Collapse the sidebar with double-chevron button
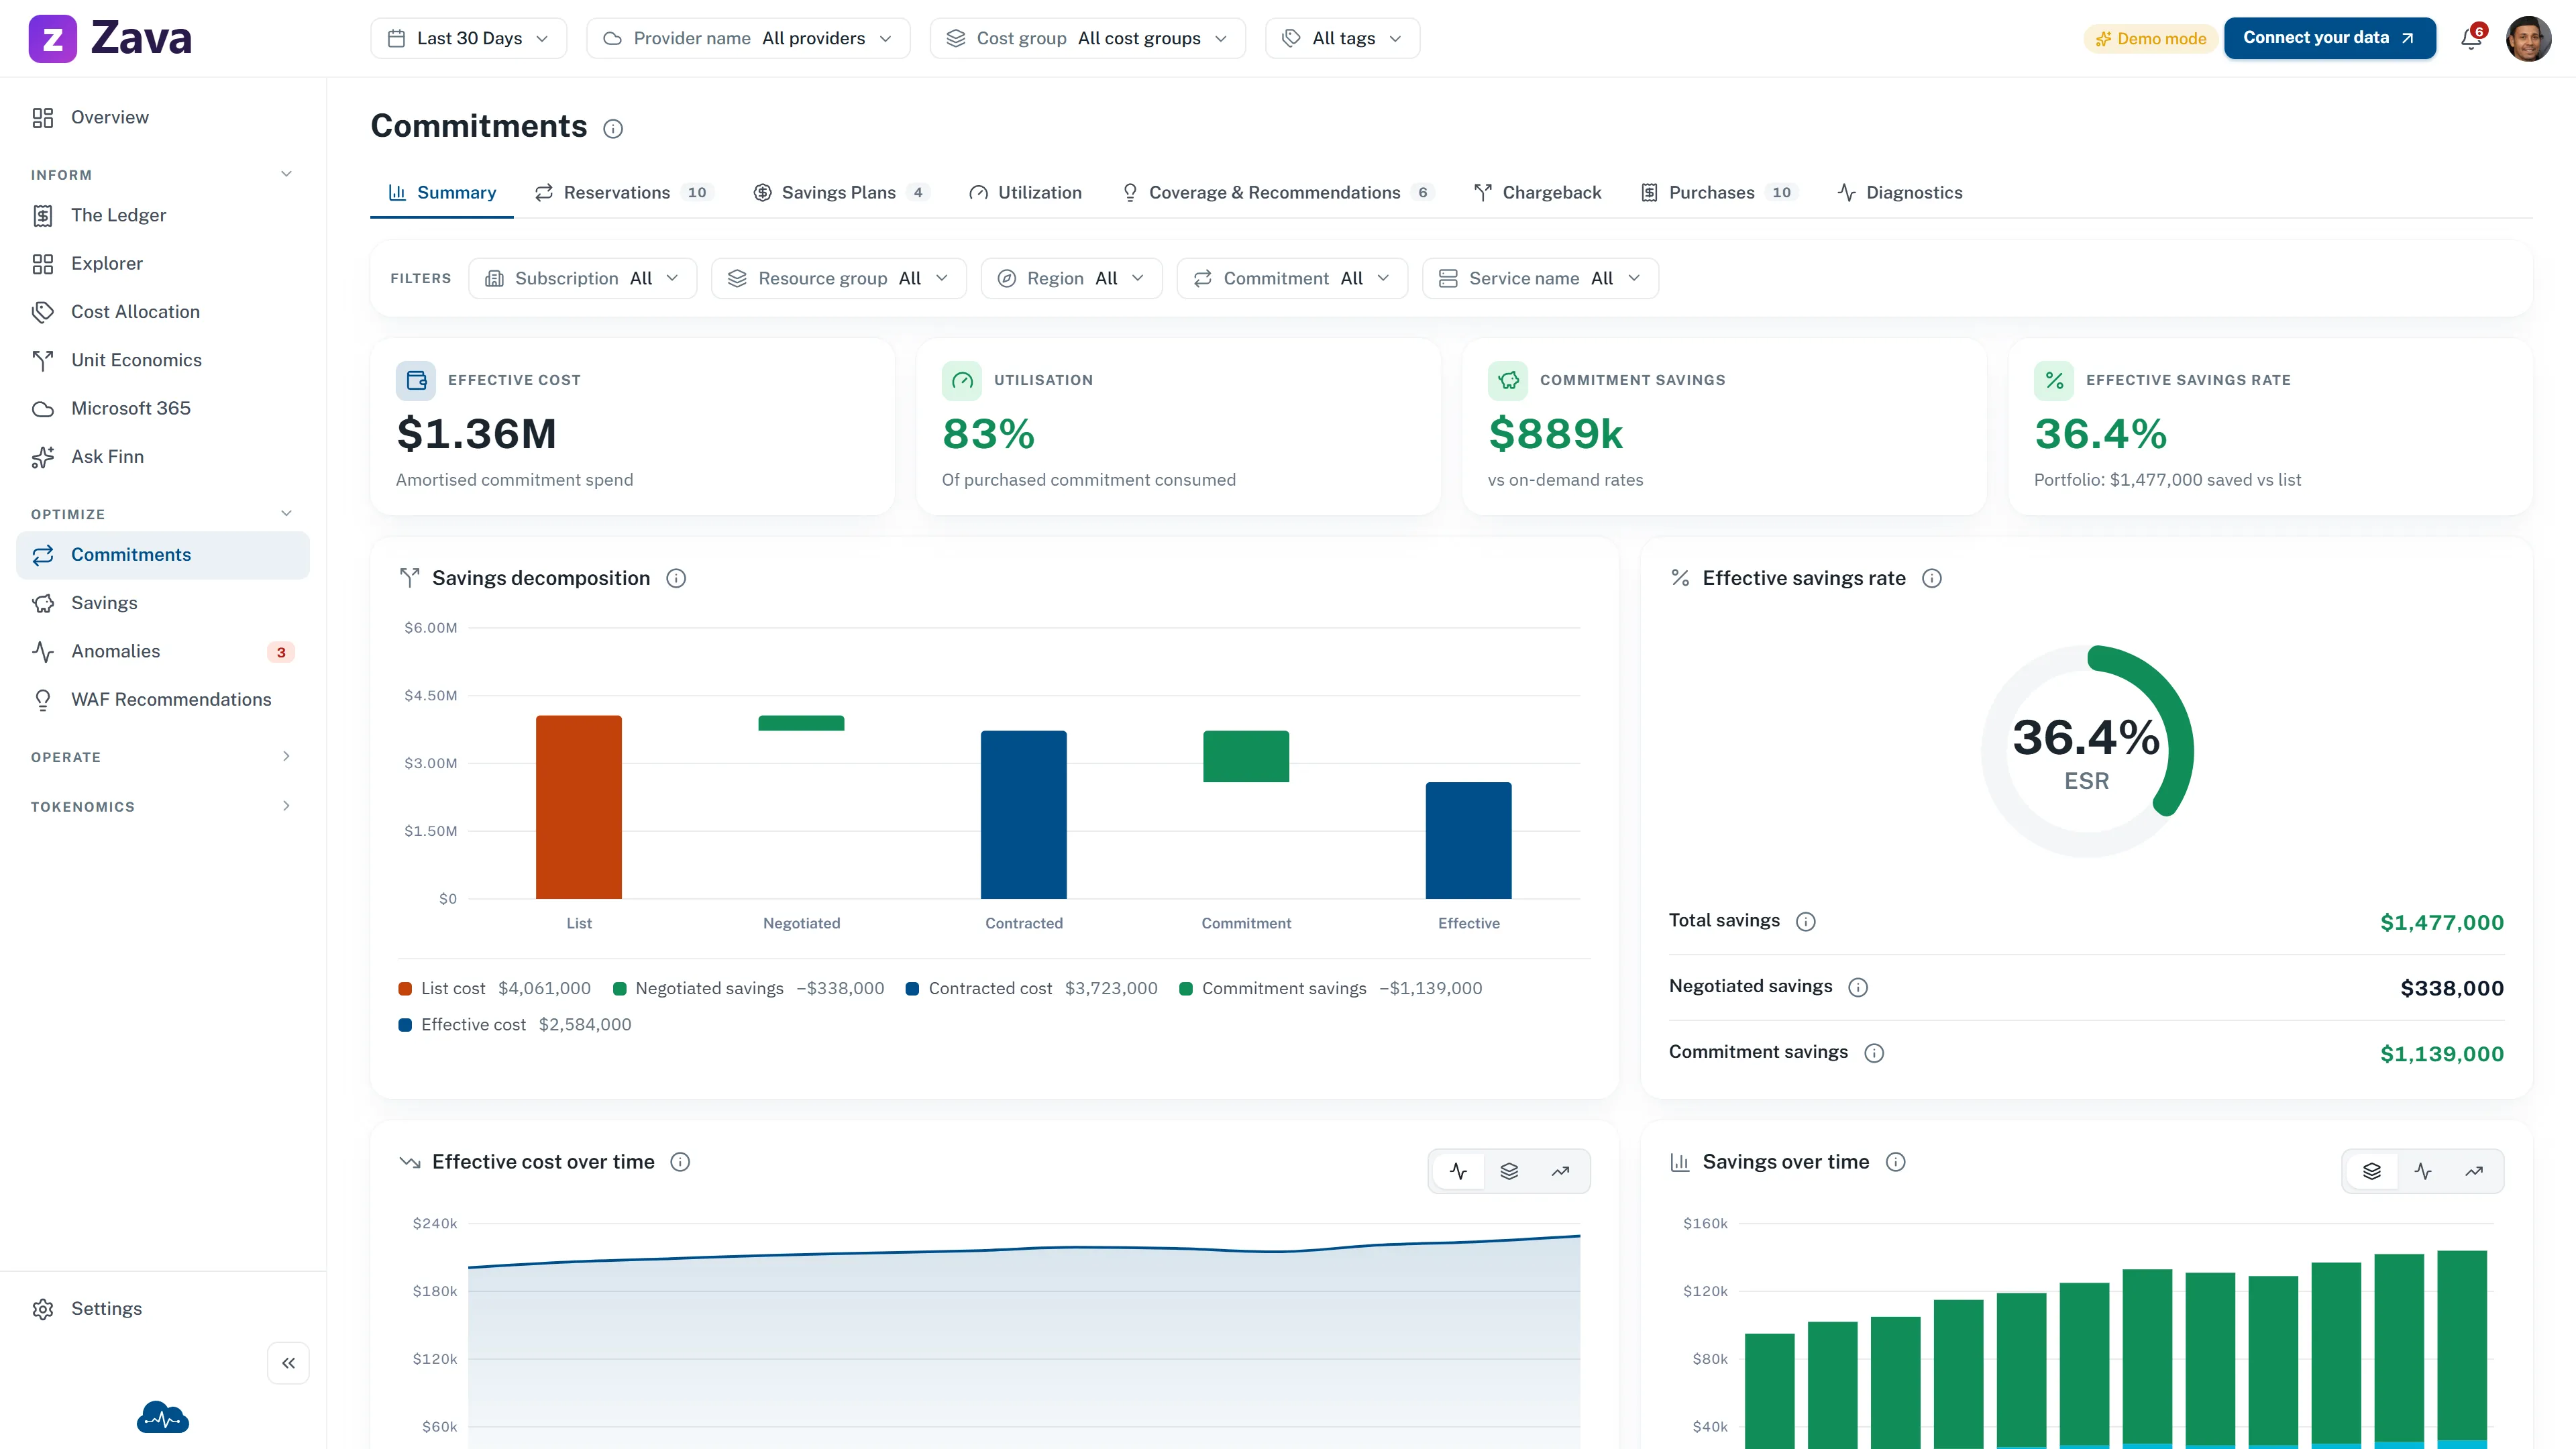The height and width of the screenshot is (1449, 2576). click(288, 1363)
